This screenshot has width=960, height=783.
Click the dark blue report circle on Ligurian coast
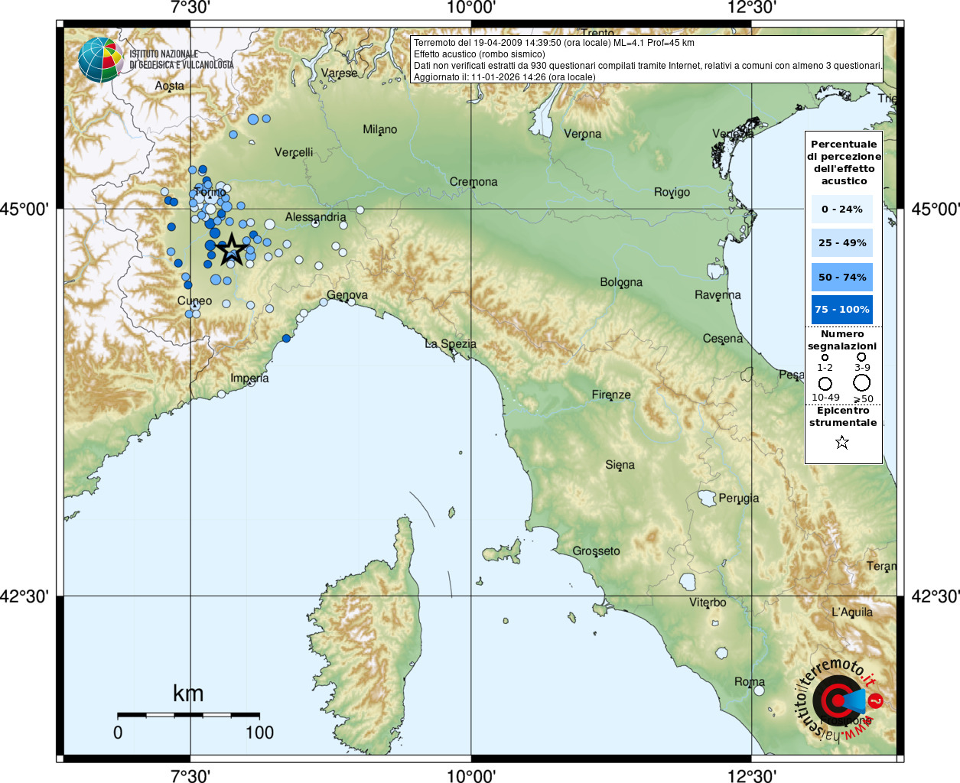coord(286,338)
